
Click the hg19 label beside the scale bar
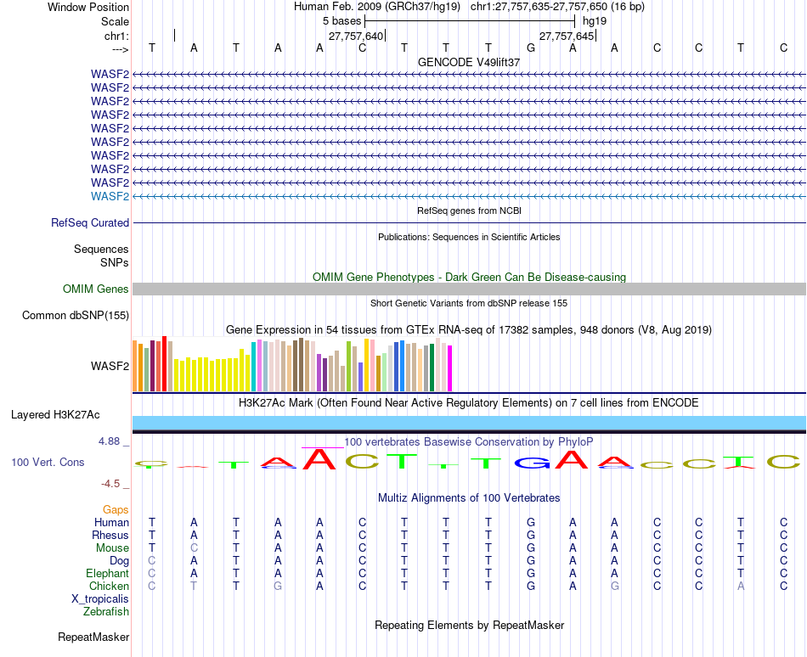[x=595, y=21]
